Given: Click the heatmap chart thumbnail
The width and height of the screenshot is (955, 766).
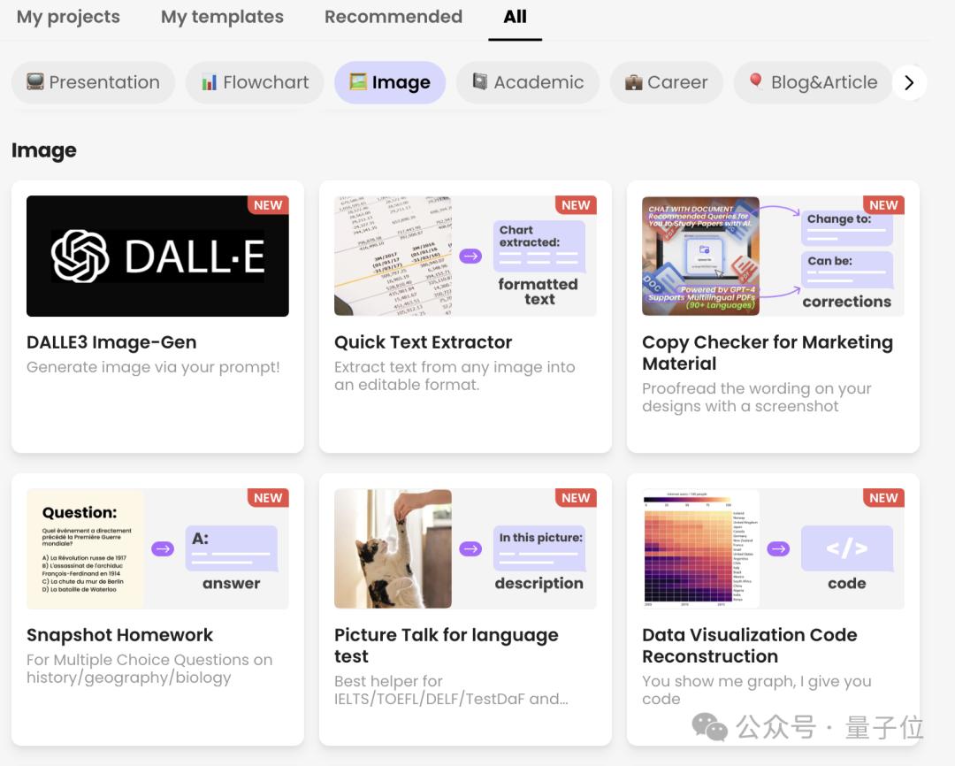Looking at the screenshot, I should pyautogui.click(x=701, y=548).
